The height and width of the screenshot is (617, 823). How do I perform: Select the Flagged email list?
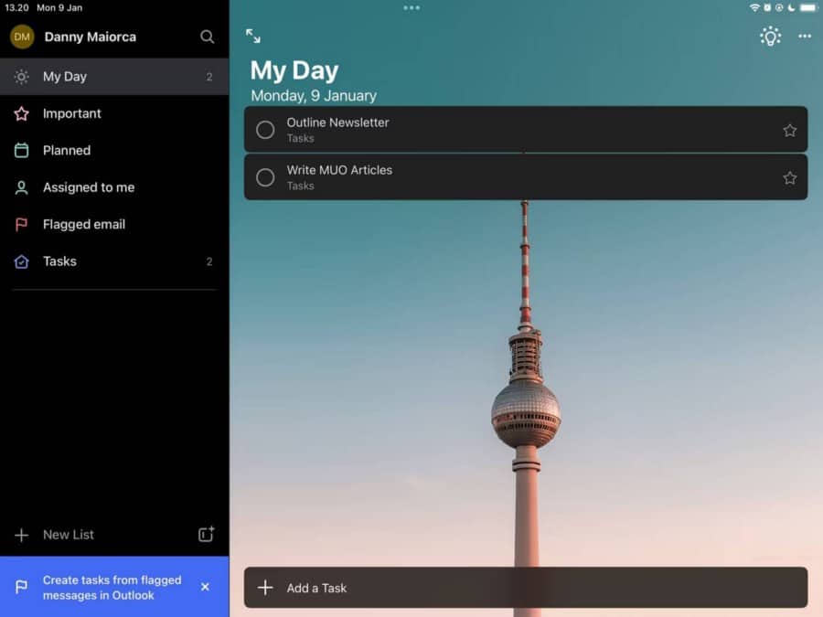pos(84,224)
